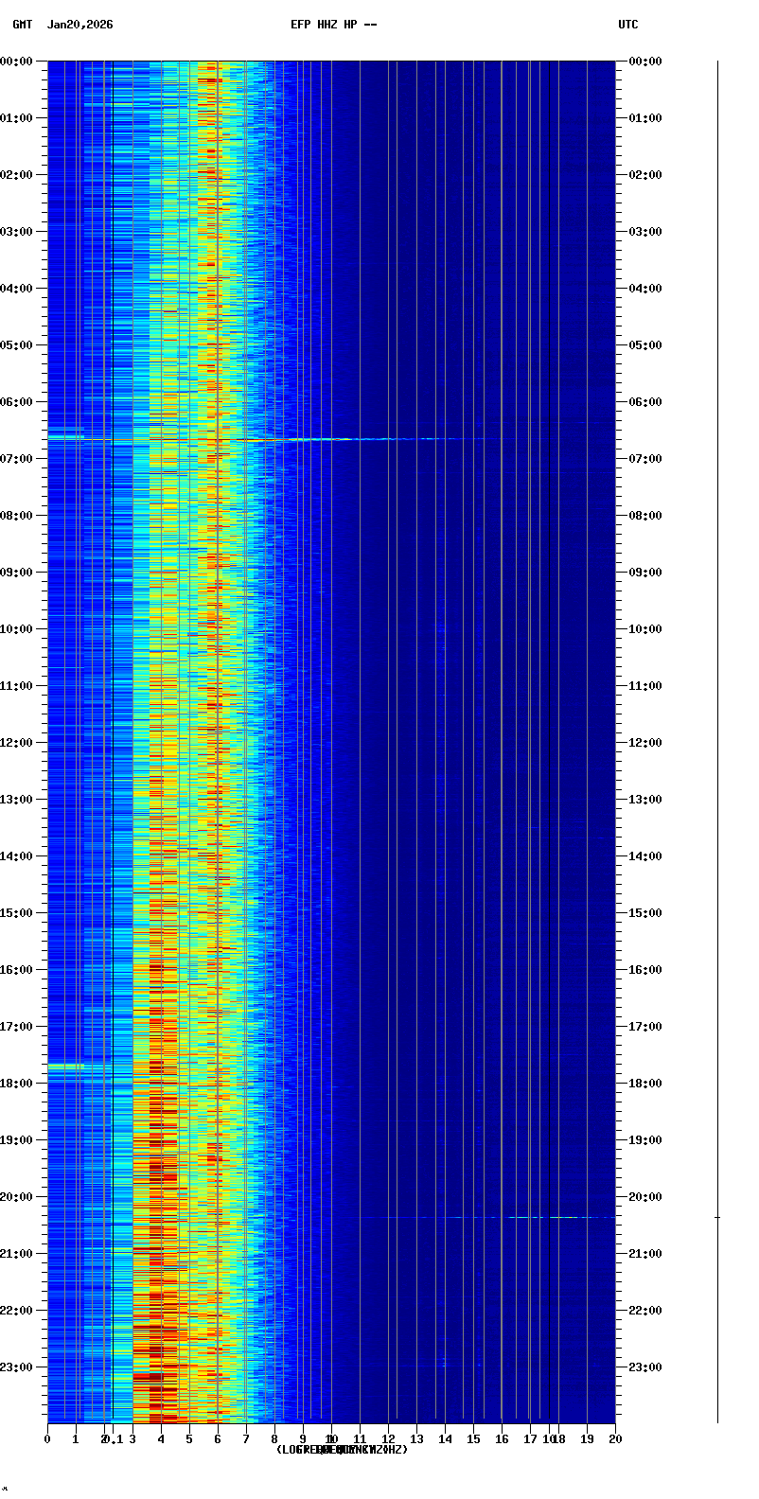Click the small tick marker on right vertical line
This screenshot has width=759, height=1499.
click(x=717, y=1217)
